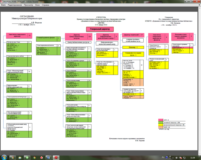Click the Утверждаю heading
The height and width of the screenshot is (160, 201).
[169, 17]
